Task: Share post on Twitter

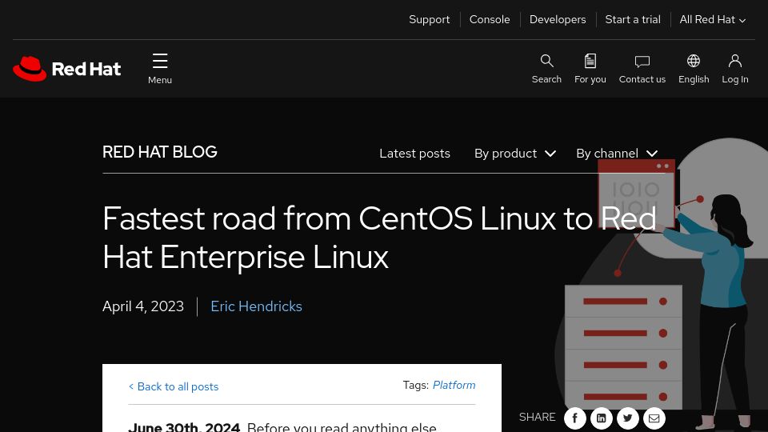Action: (x=628, y=418)
